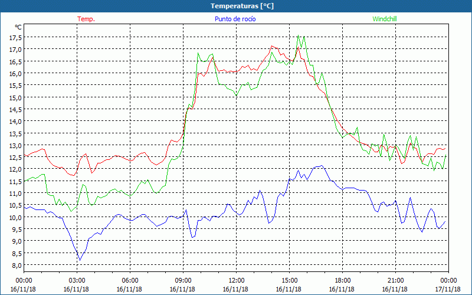472x295 pixels.
Task: Click the 12,0 y-axis value
Action: click(15, 169)
